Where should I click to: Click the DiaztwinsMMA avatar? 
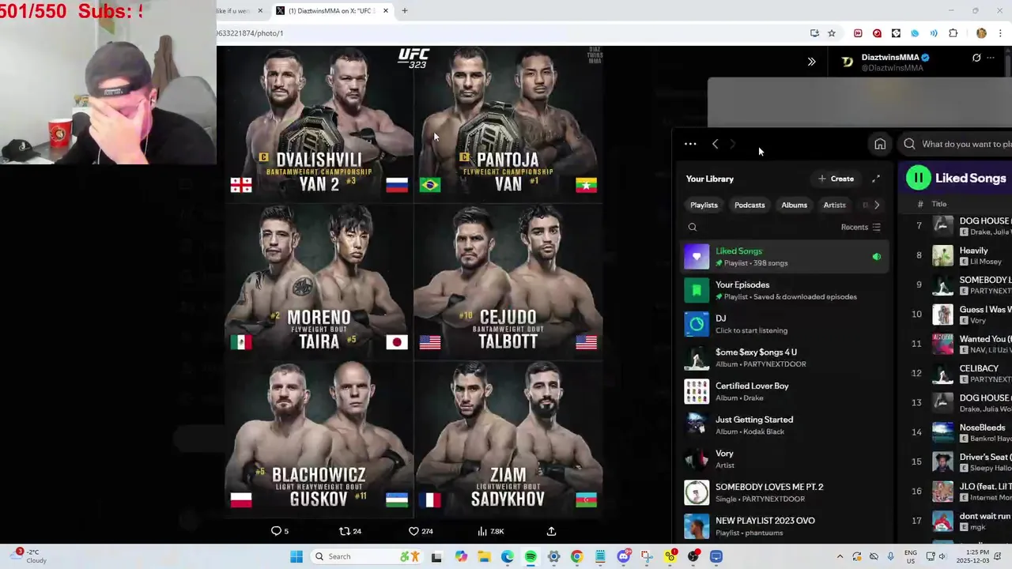(x=847, y=62)
